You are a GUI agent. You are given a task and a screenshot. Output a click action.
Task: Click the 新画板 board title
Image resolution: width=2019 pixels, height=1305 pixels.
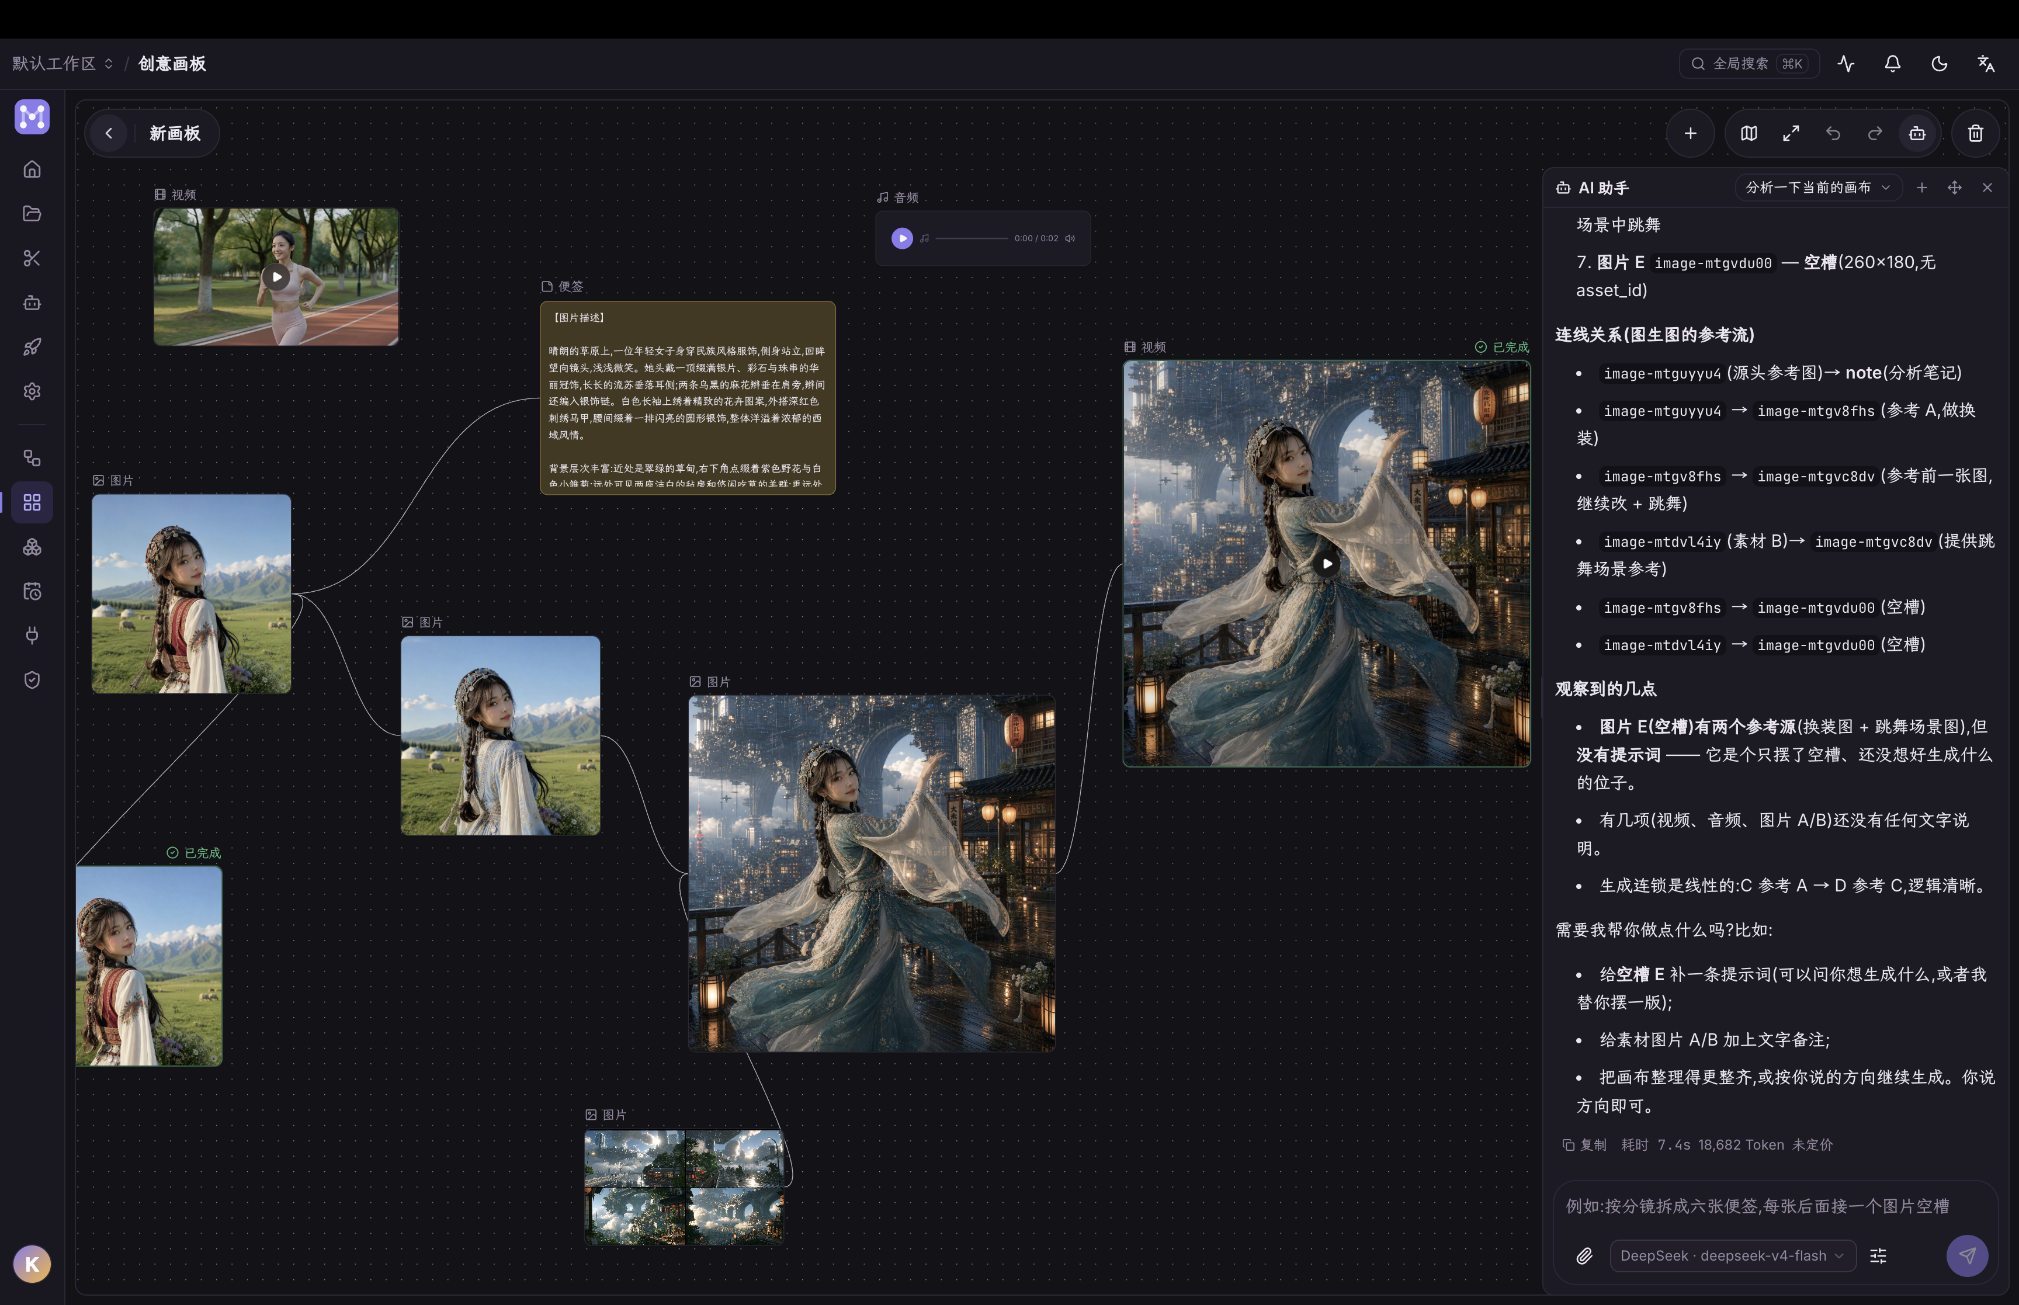(175, 133)
